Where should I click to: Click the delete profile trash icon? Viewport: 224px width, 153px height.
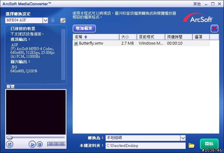[x=53, y=20]
